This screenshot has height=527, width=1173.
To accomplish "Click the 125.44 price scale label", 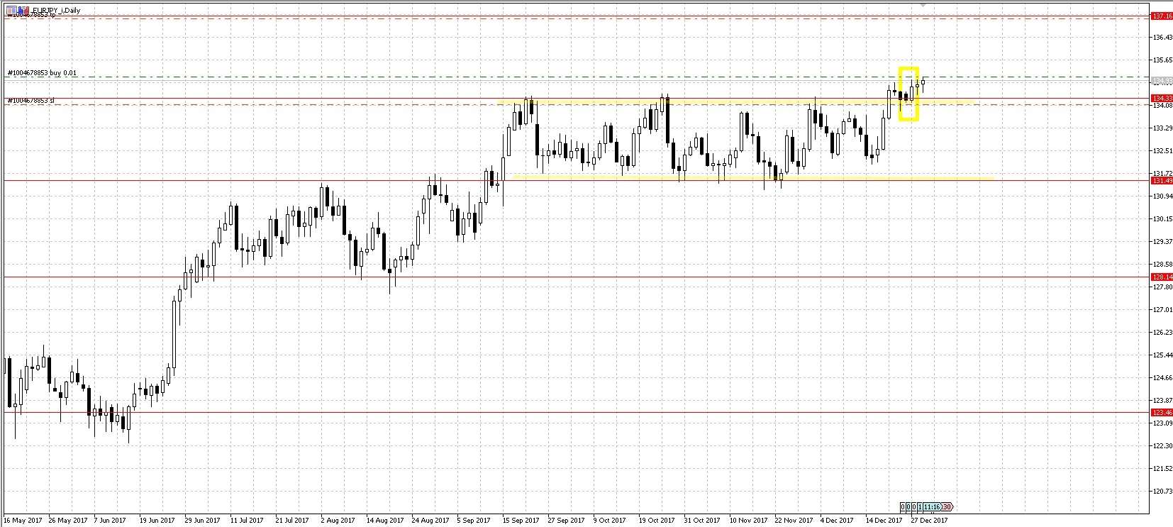I will pyautogui.click(x=1162, y=355).
